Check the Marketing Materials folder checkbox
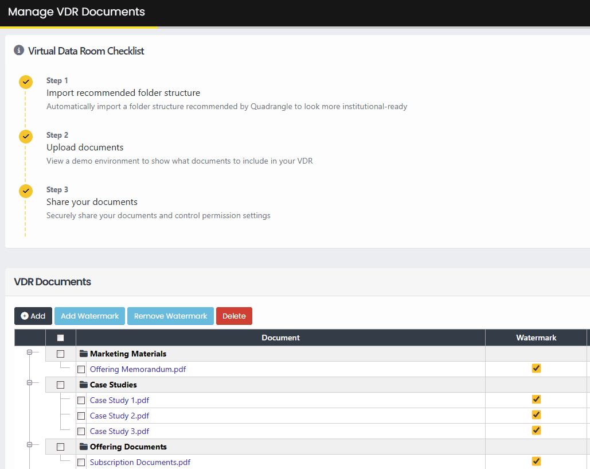This screenshot has height=469, width=590. click(x=61, y=354)
